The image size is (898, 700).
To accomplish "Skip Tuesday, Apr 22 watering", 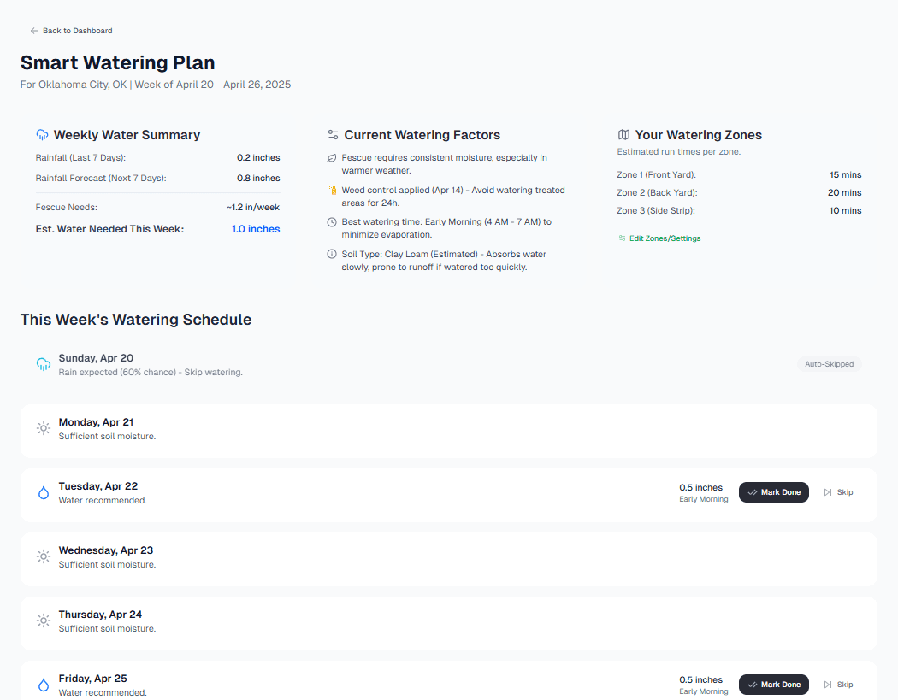I will (x=838, y=492).
